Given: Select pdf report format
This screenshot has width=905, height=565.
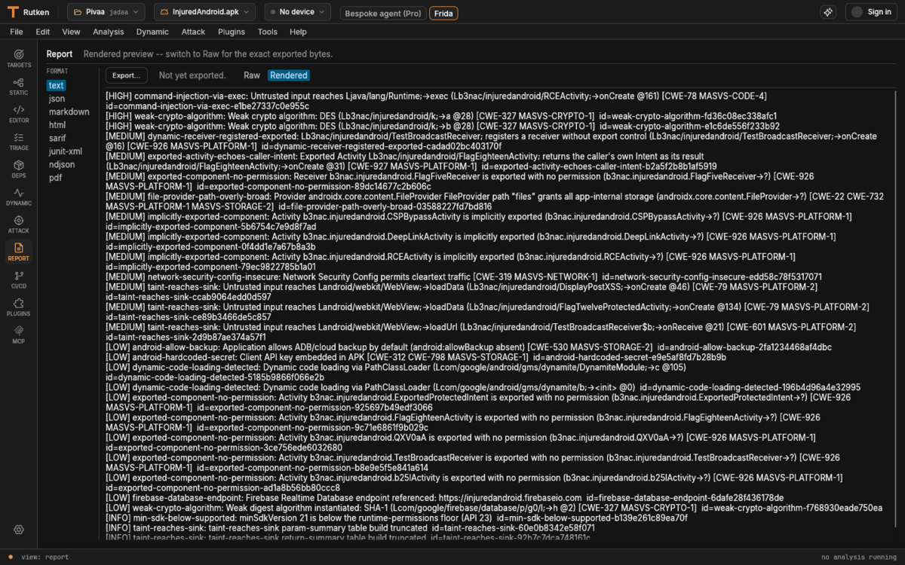Looking at the screenshot, I should point(55,178).
